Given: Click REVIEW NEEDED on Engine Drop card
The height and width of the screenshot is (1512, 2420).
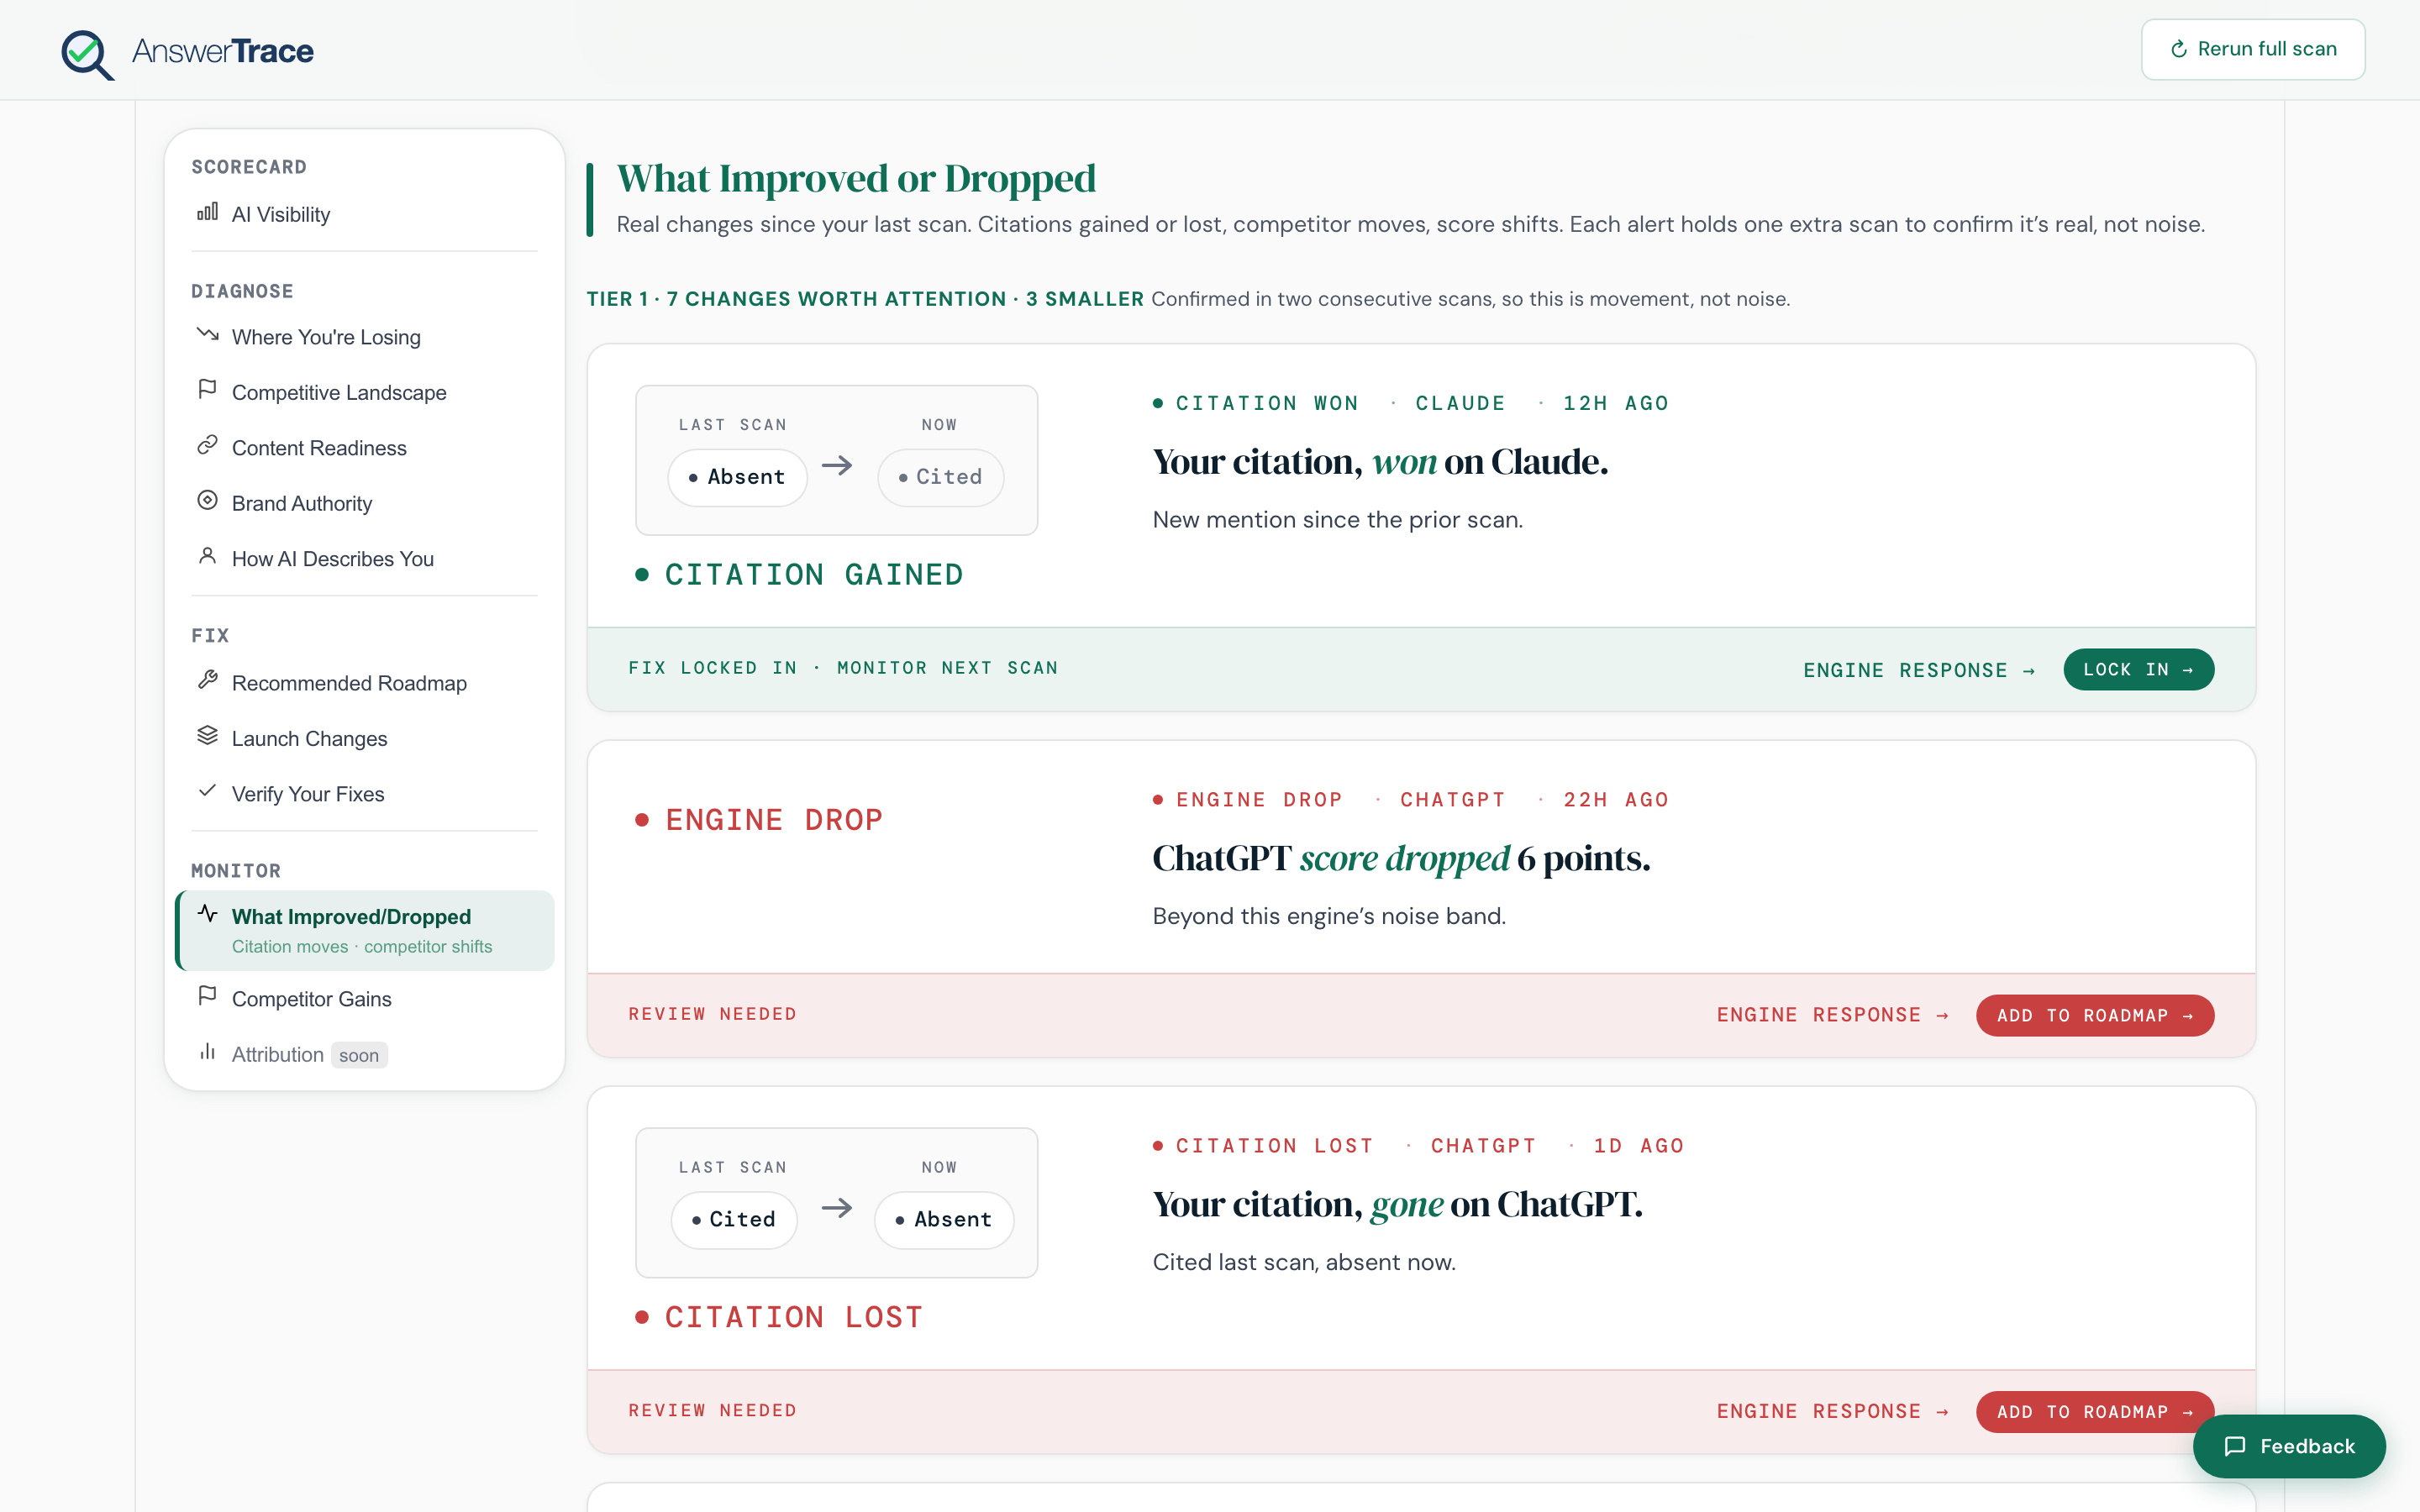Looking at the screenshot, I should coord(712,1014).
